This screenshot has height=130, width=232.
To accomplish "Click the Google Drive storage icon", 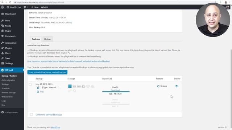I will [x=83, y=86].
